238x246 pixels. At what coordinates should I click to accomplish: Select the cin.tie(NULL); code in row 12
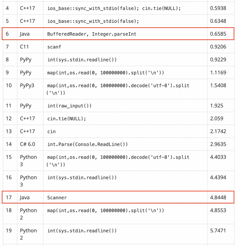(x=67, y=119)
